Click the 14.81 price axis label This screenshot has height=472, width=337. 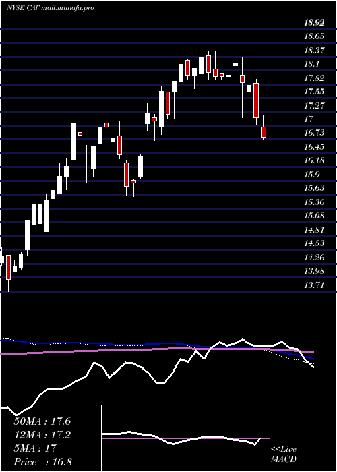tap(314, 229)
